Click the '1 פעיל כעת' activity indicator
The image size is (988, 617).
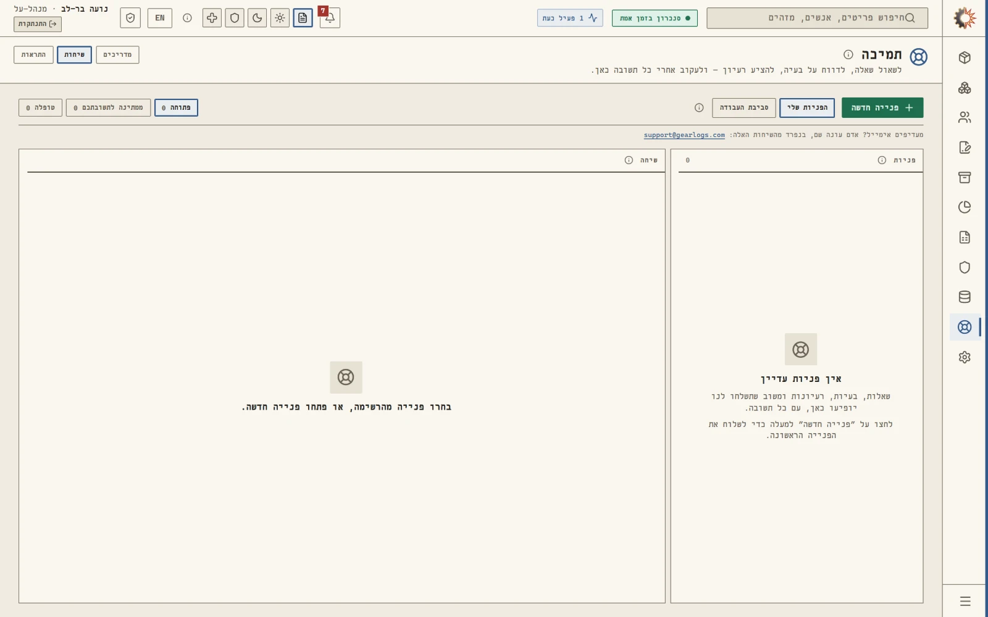coord(570,18)
